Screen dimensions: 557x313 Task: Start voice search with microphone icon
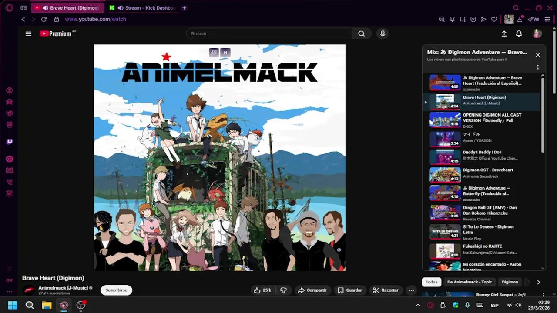383,33
